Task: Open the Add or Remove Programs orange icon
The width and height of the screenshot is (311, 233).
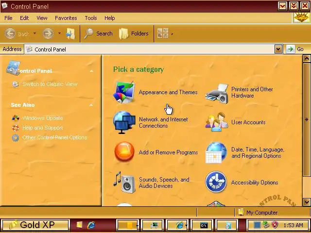Action: coord(124,152)
